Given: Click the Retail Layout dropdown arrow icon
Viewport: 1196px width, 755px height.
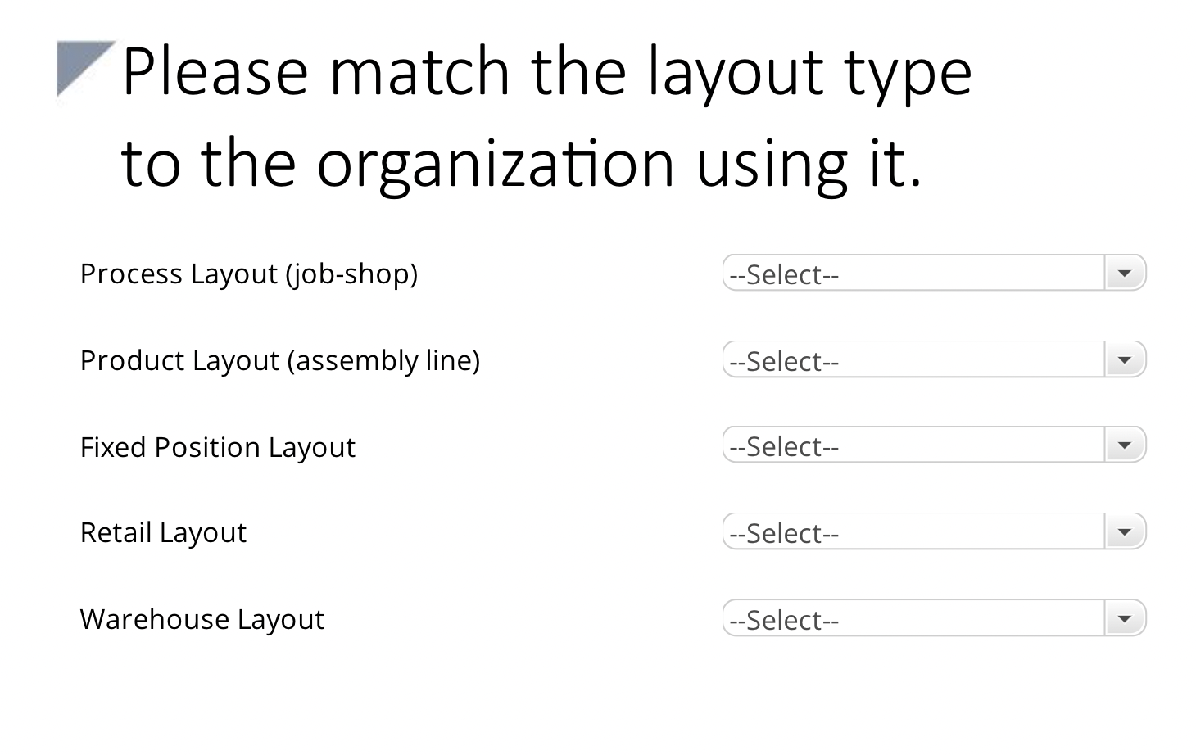Looking at the screenshot, I should 1124,531.
